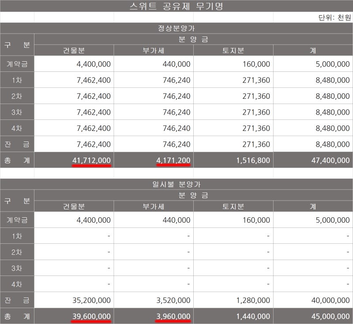Click '4차' row label in 일시불 분양가 table
This screenshot has height=324, width=353.
coord(17,284)
